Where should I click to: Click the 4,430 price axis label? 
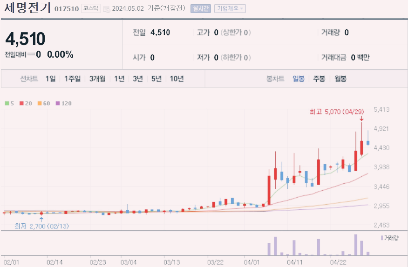click(x=382, y=148)
